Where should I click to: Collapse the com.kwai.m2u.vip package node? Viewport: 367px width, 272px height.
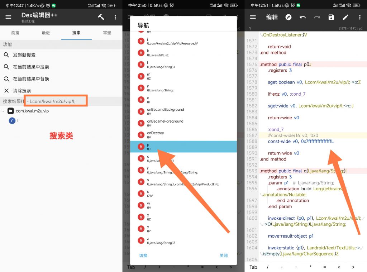(4, 111)
